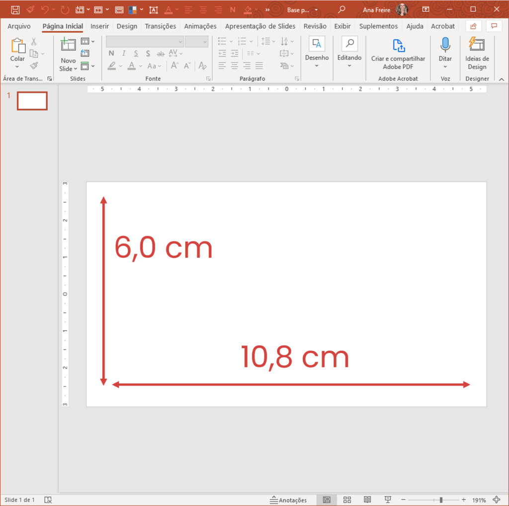
Task: Switch to Normal view in status bar
Action: pyautogui.click(x=327, y=500)
